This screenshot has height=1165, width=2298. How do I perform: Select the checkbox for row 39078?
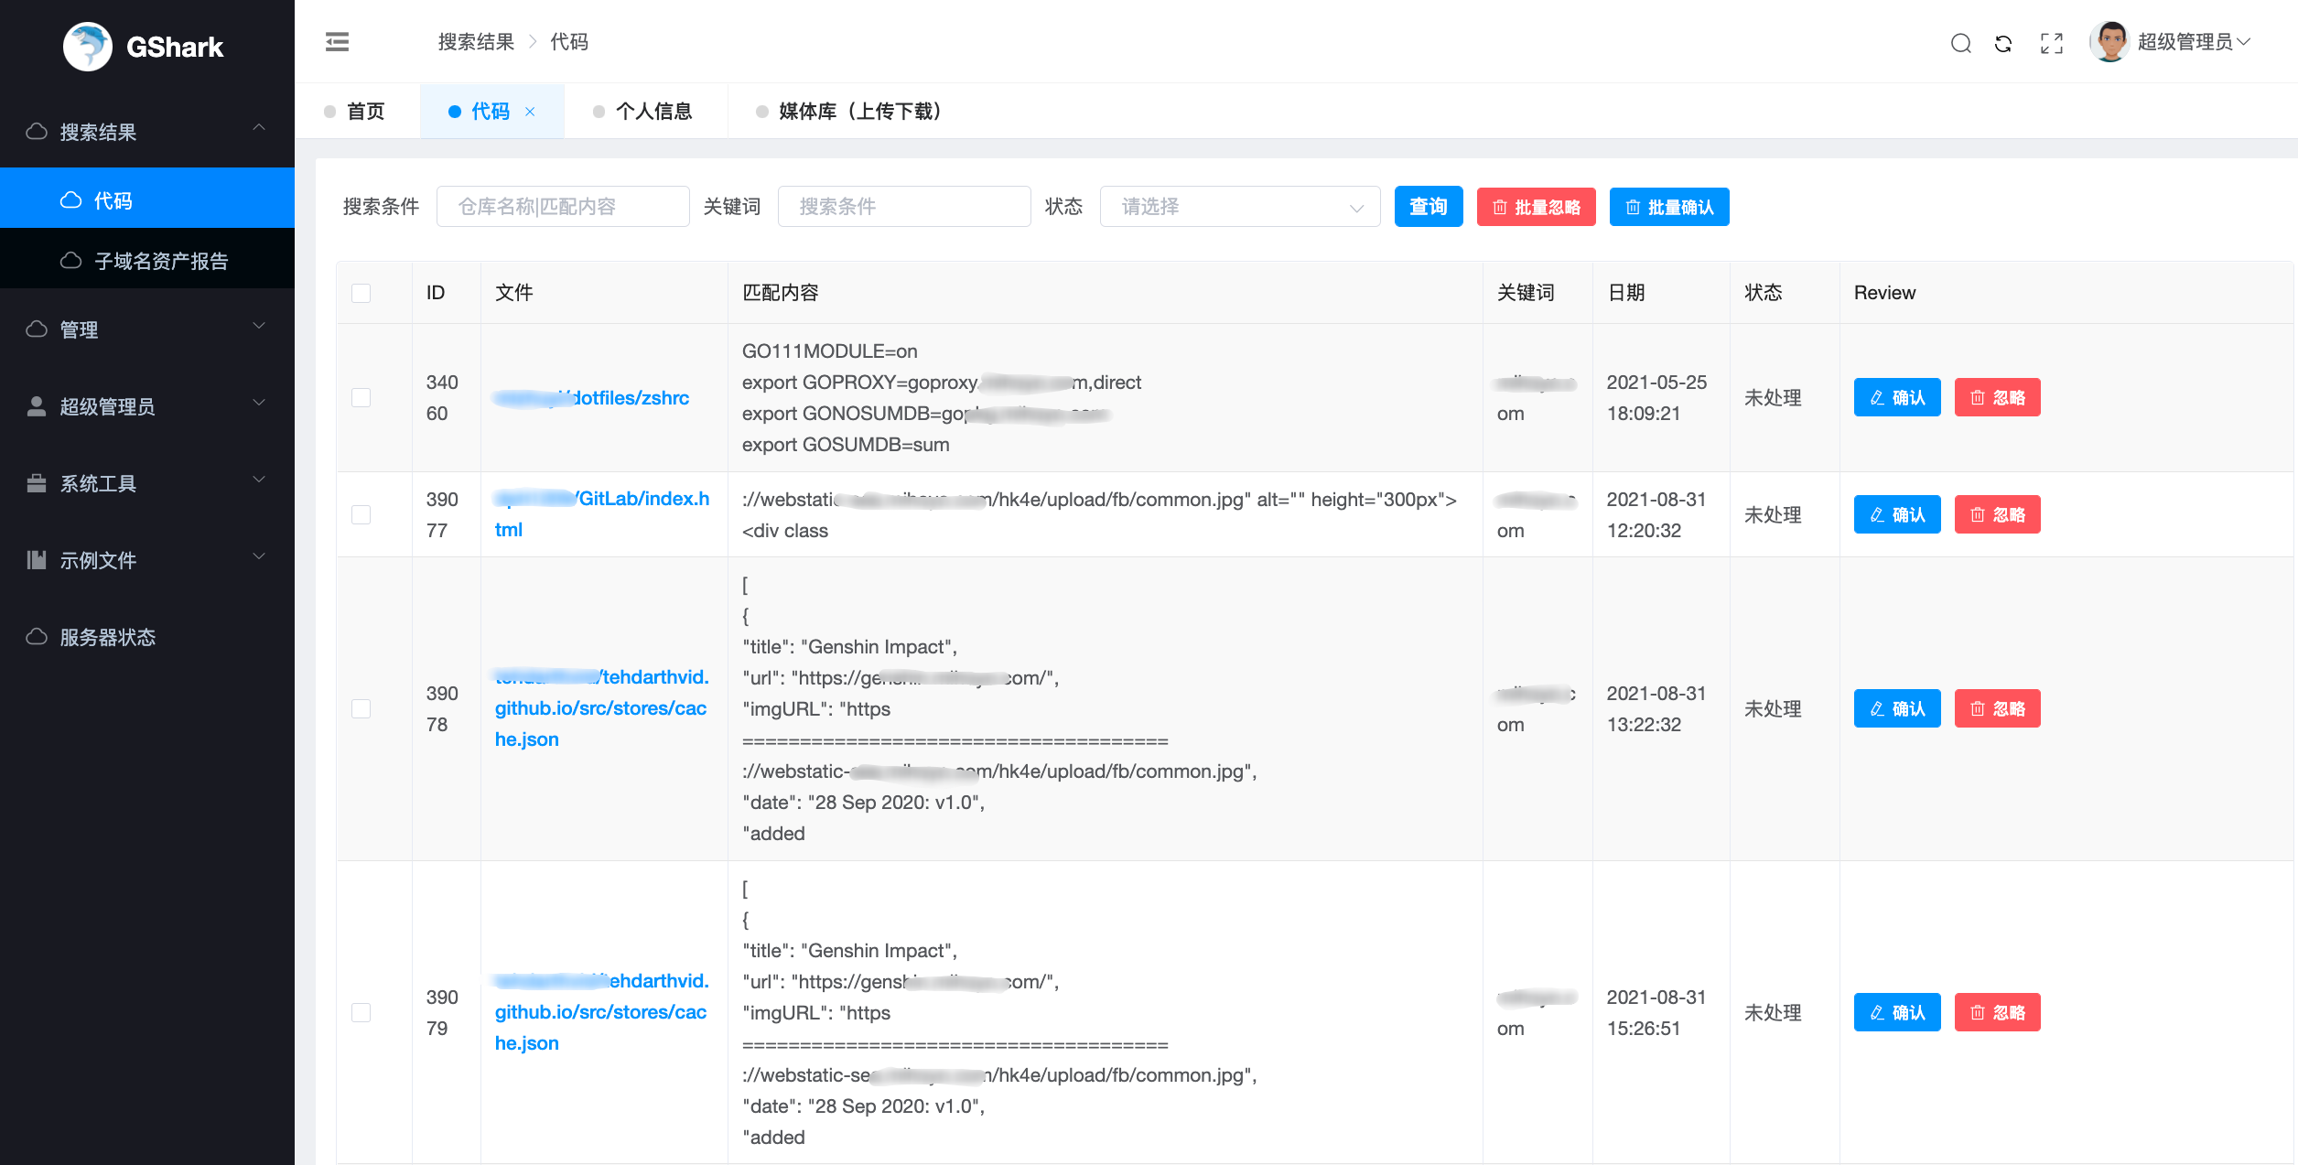(361, 709)
